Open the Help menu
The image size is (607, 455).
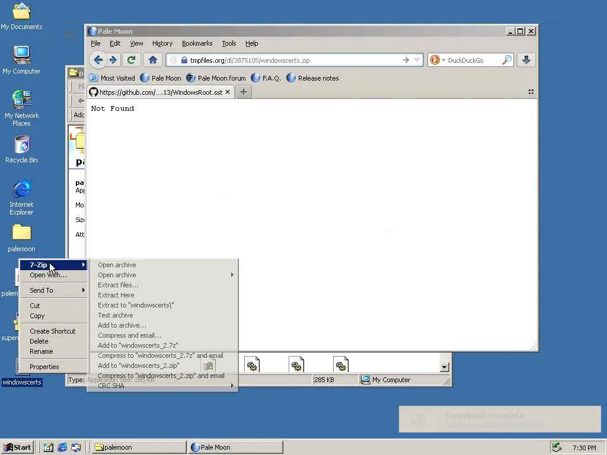(251, 43)
